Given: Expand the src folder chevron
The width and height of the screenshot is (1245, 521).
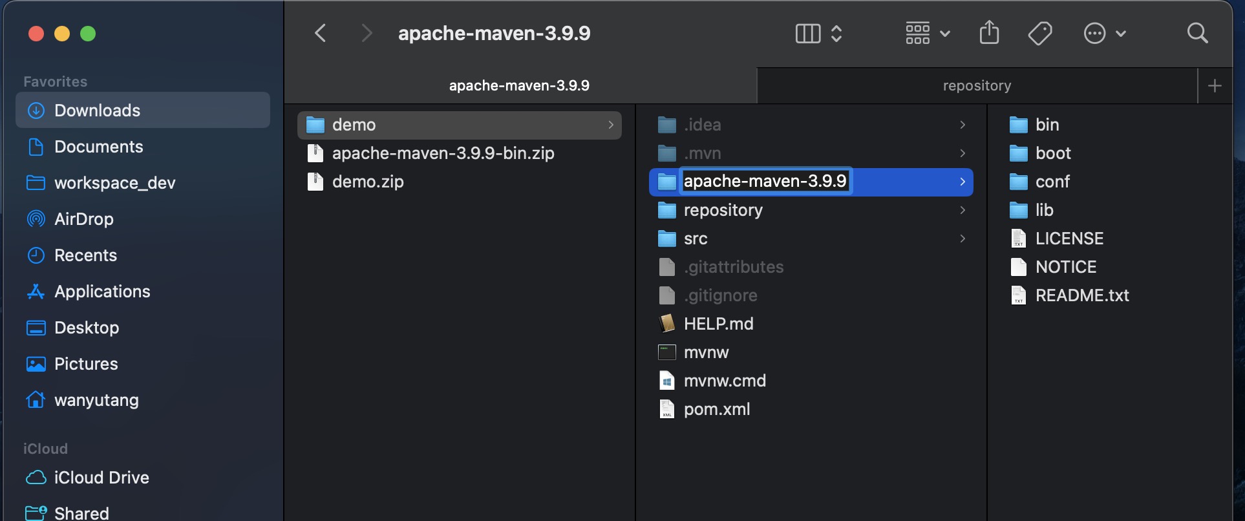Looking at the screenshot, I should (963, 239).
